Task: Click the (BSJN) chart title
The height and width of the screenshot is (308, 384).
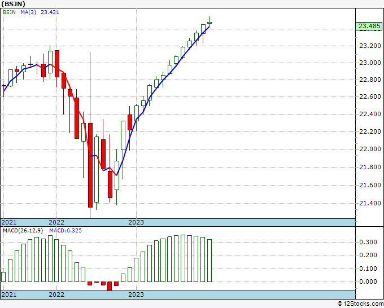Action: (x=14, y=4)
